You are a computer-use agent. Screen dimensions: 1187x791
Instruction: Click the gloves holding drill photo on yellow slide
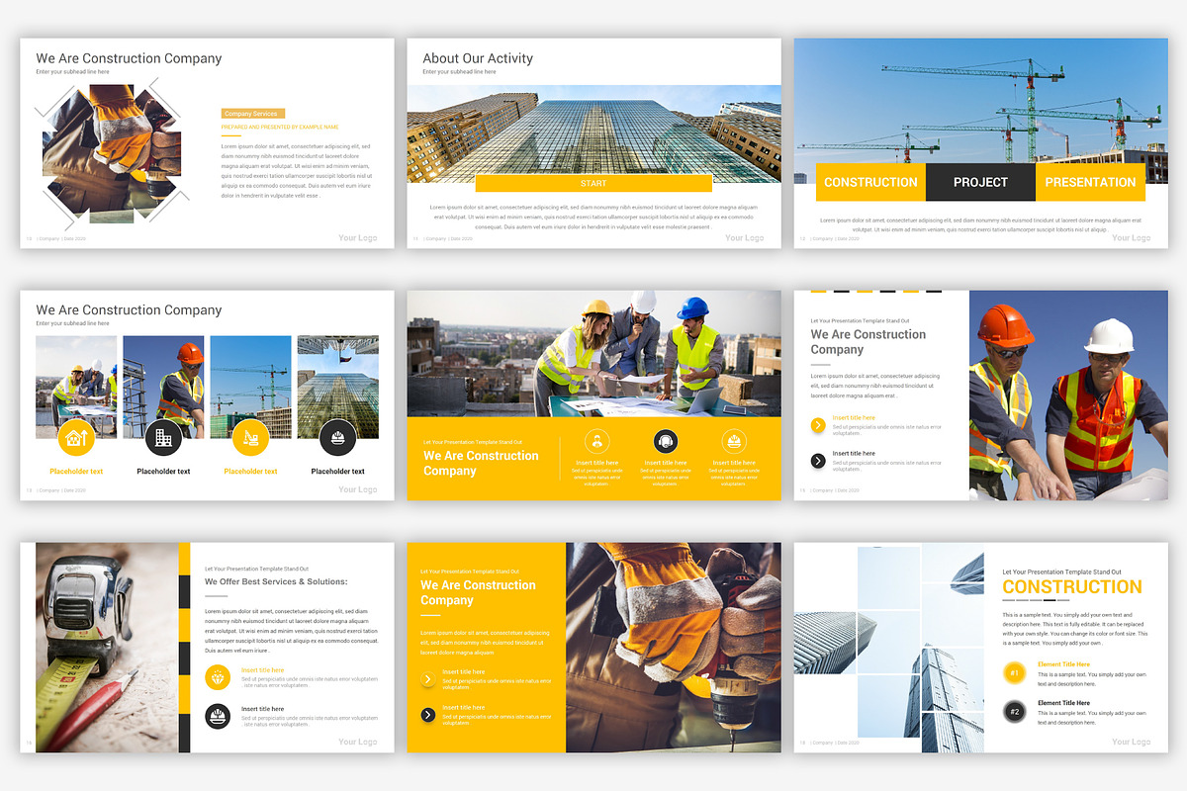click(x=674, y=648)
